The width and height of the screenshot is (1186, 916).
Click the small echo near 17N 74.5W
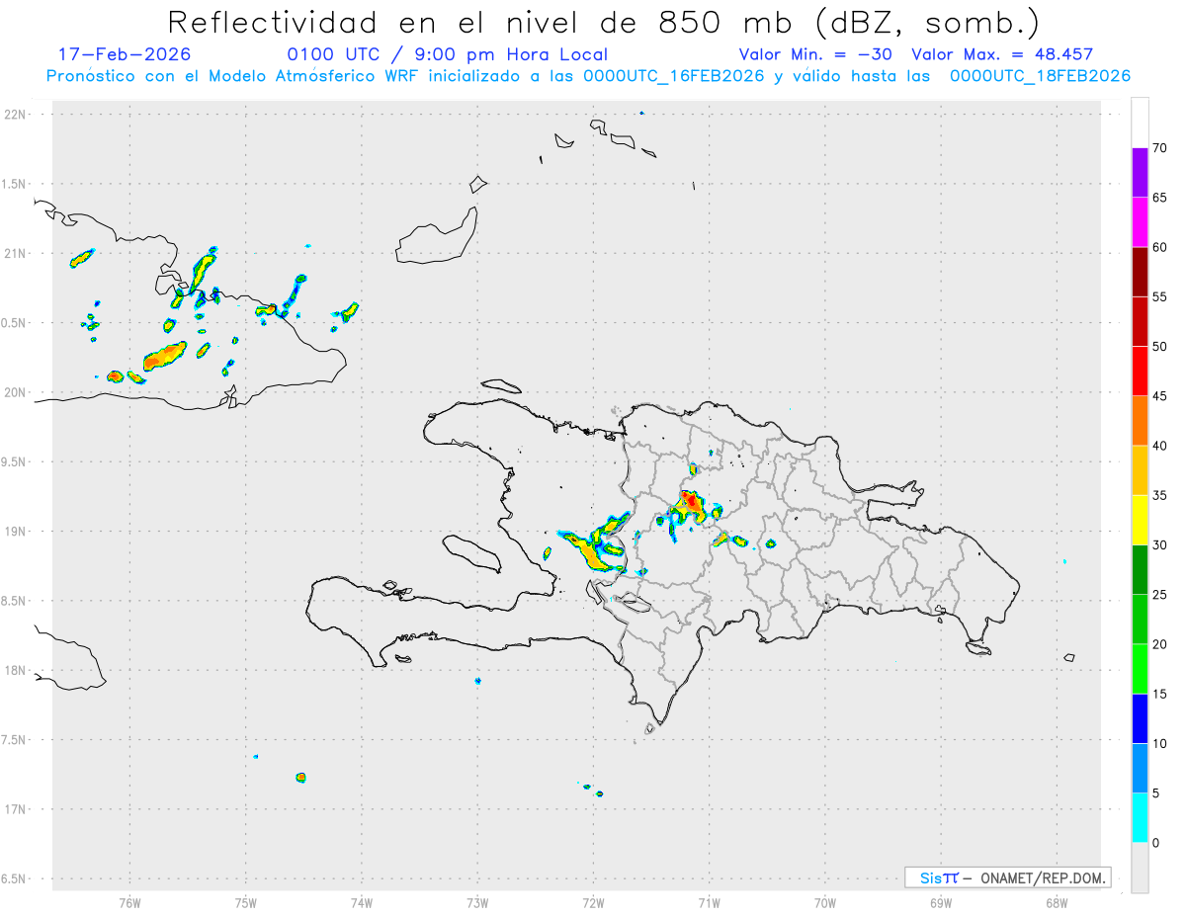[x=300, y=778]
